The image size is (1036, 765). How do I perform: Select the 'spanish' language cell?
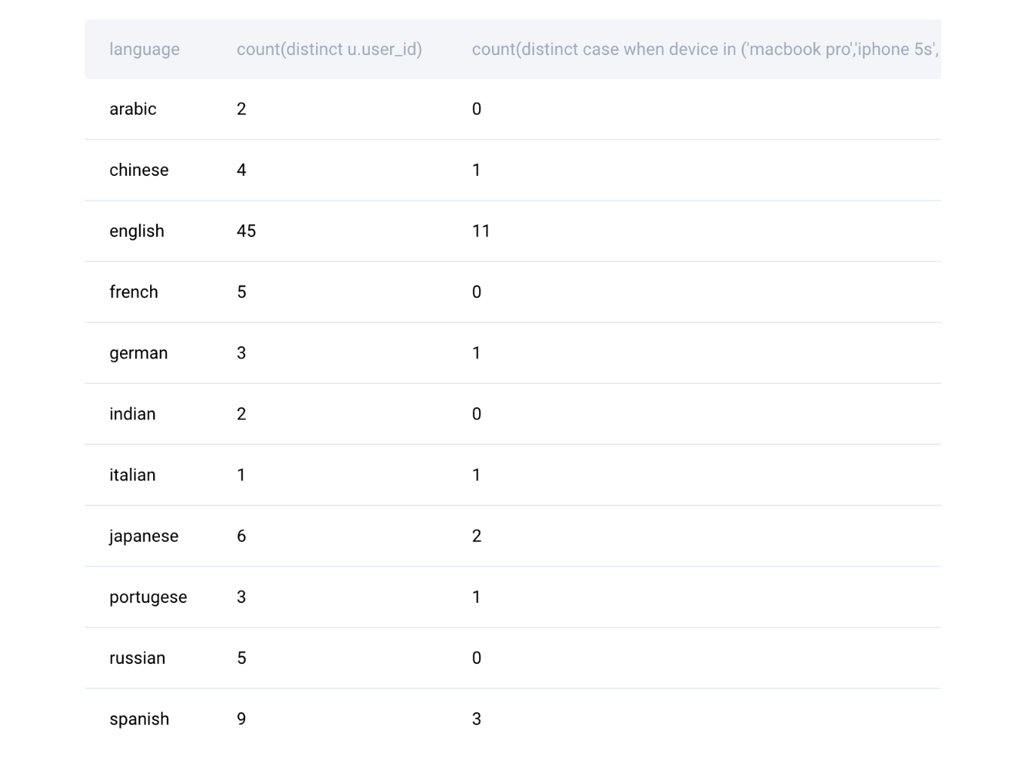coord(139,719)
